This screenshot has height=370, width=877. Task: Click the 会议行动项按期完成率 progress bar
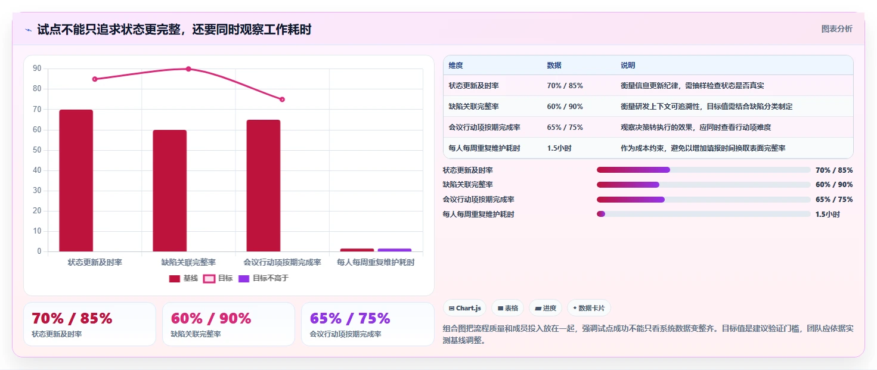coord(704,200)
